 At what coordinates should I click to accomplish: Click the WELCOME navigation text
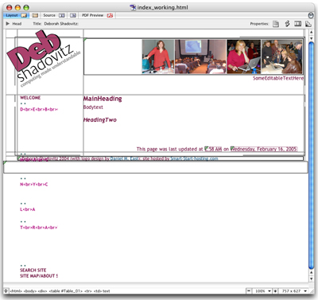tap(30, 98)
